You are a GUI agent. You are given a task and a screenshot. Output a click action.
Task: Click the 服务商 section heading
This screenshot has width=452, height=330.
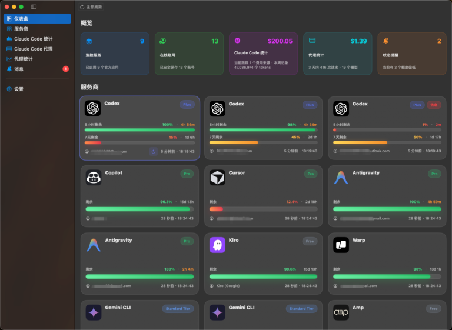(x=89, y=87)
